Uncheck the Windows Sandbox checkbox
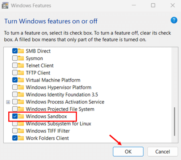Image resolution: width=181 pixels, height=160 pixels. point(15,116)
